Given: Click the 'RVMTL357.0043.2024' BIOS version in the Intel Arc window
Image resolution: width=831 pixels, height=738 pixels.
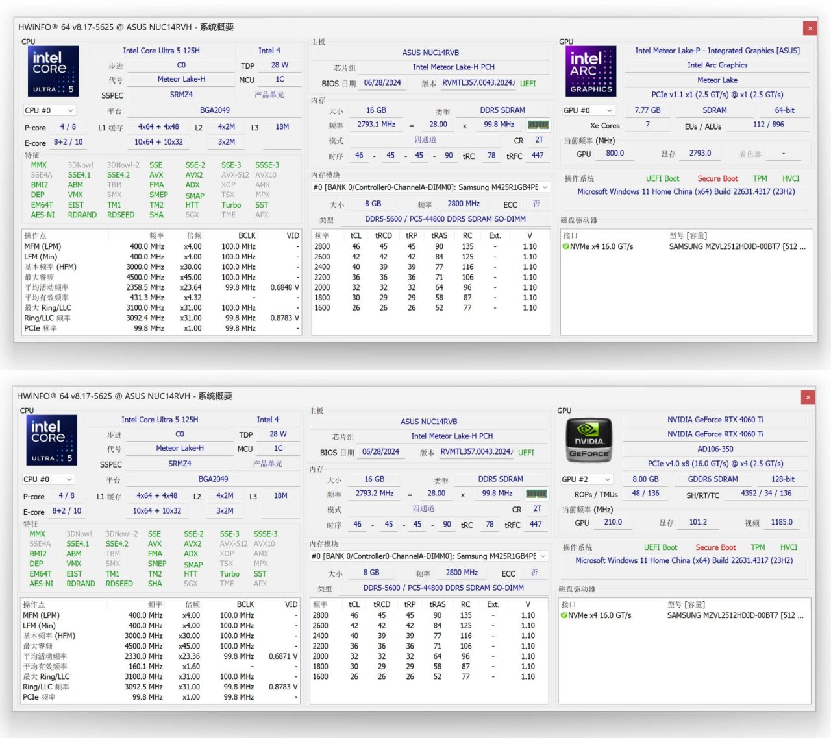Looking at the screenshot, I should (x=477, y=83).
